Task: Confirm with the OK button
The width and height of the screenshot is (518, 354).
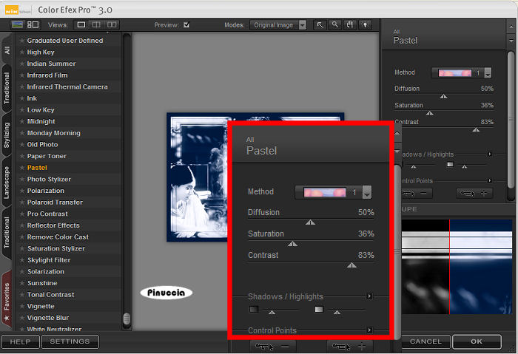Action: click(x=477, y=341)
